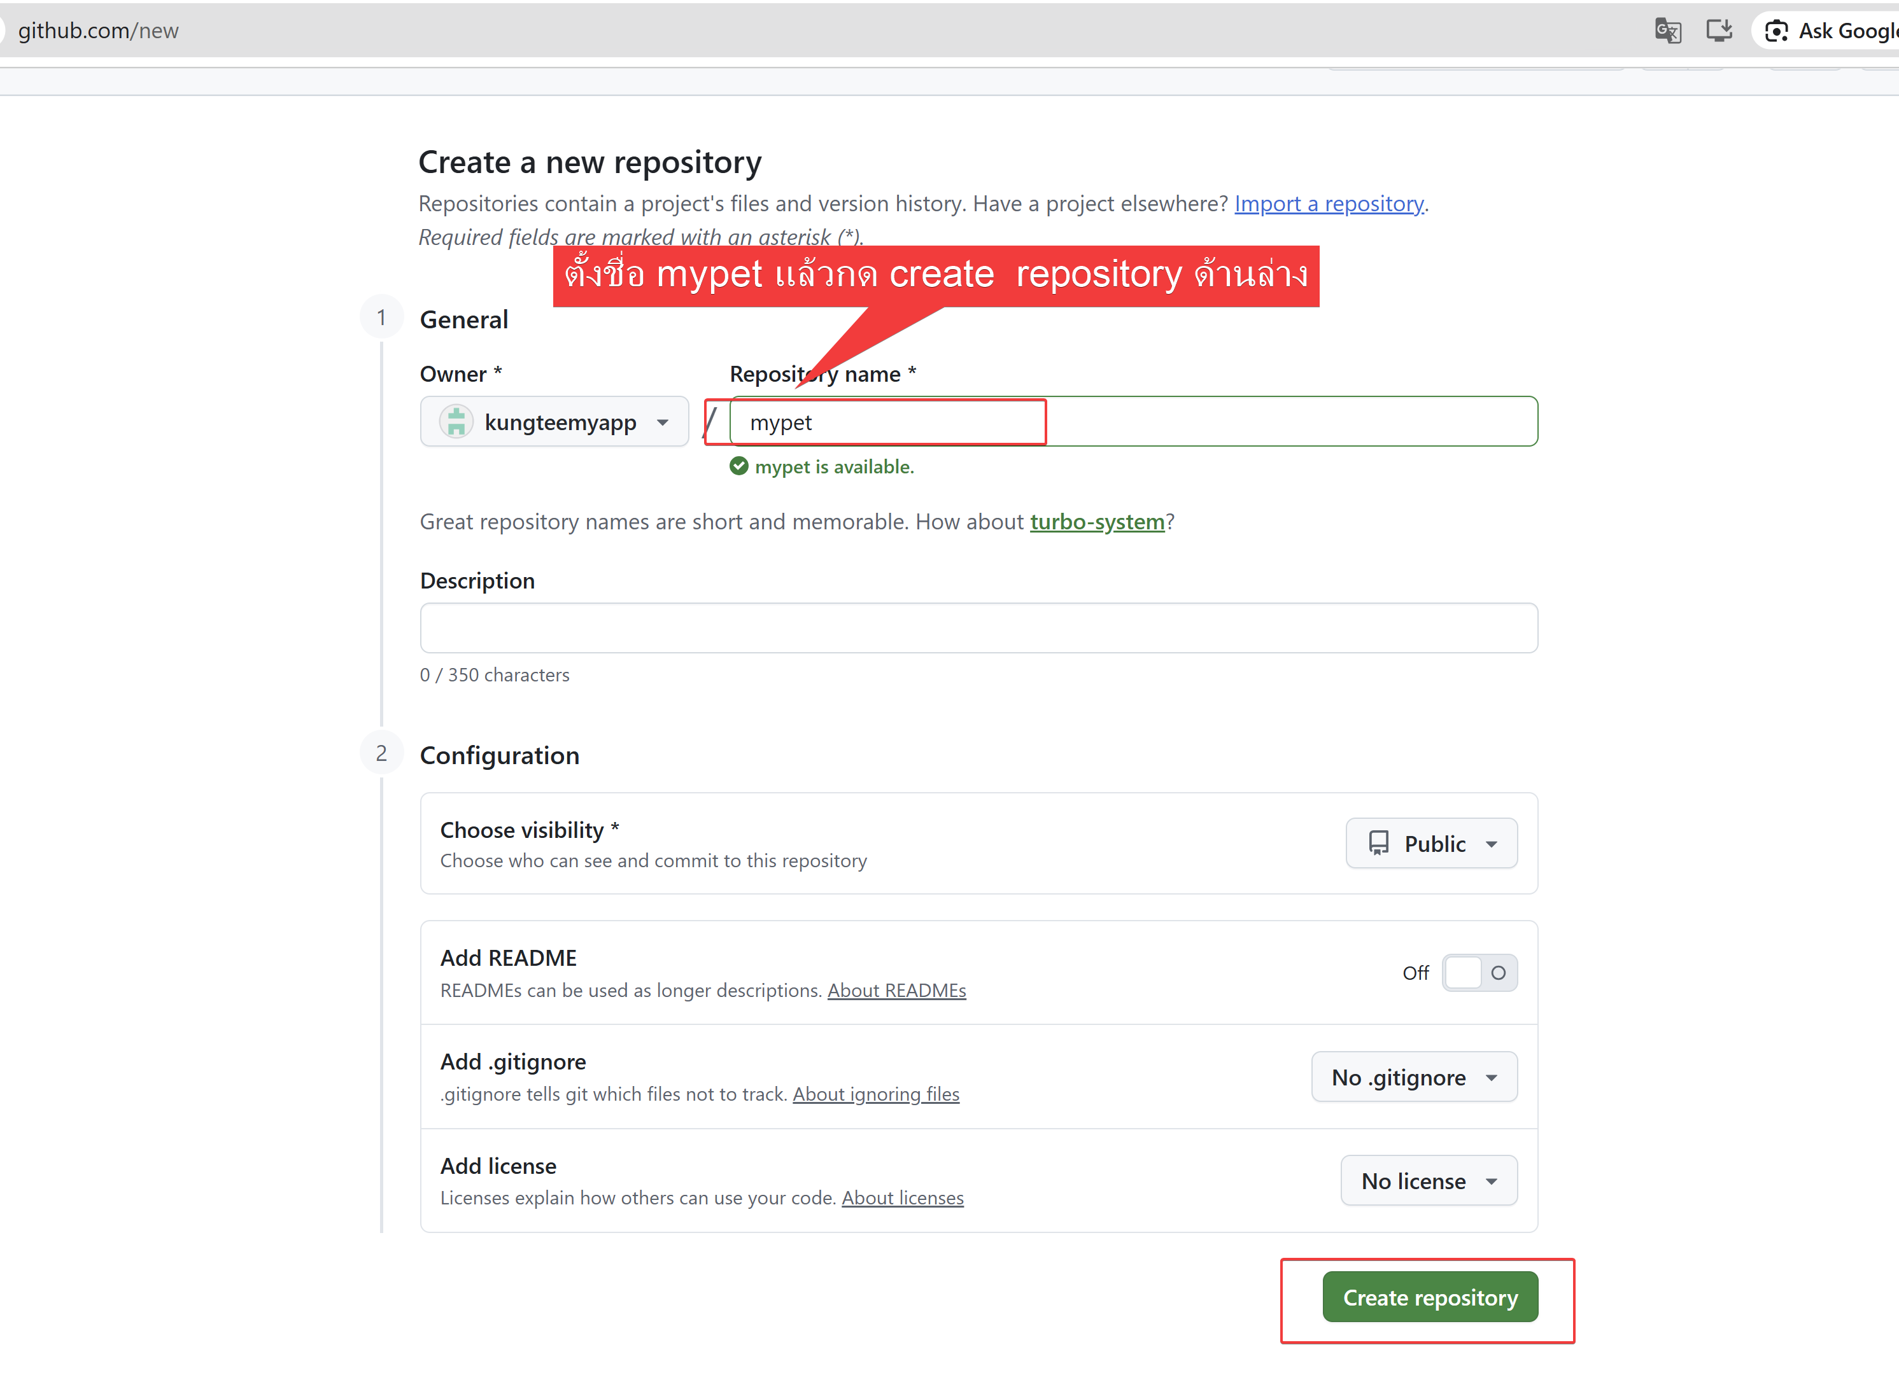The image size is (1899, 1373).
Task: Open the About licenses link
Action: [903, 1197]
